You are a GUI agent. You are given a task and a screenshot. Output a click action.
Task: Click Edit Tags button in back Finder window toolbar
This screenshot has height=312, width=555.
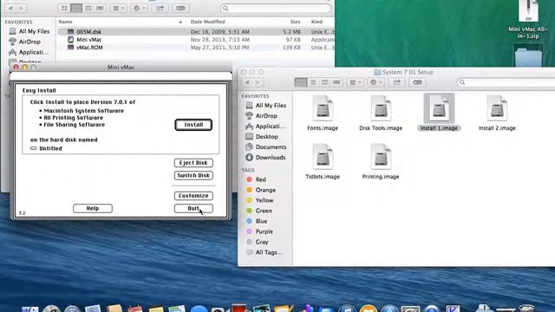coord(180,8)
